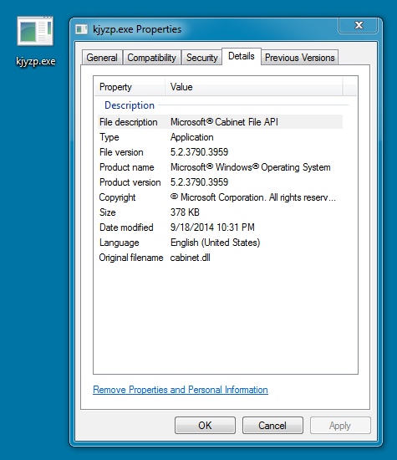Open the Security tab
397x460 pixels.
click(201, 58)
